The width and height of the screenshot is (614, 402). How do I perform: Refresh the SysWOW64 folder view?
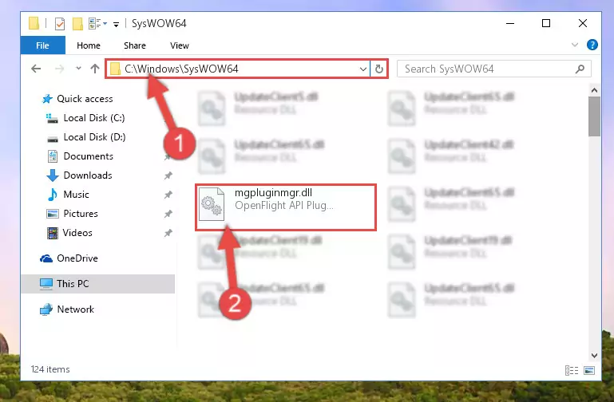point(379,69)
